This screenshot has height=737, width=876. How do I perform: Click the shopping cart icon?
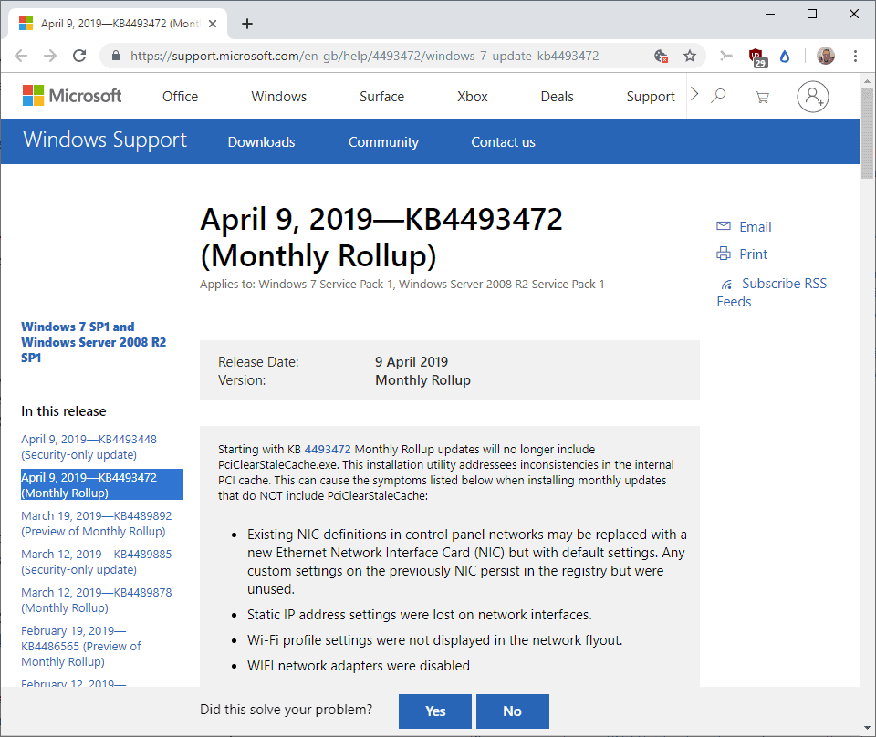coord(762,97)
